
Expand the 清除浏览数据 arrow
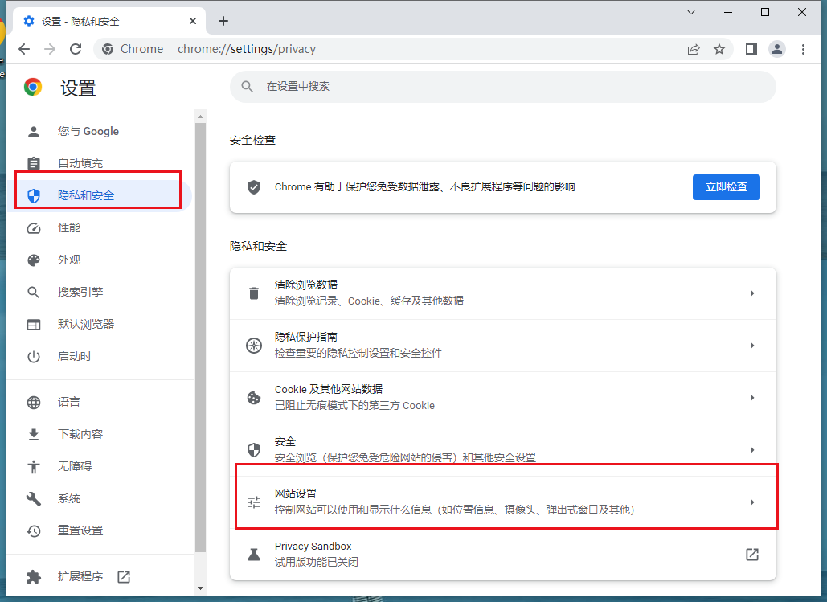(752, 293)
